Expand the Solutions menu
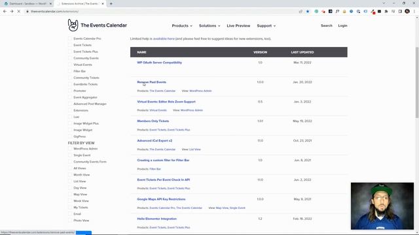 point(209,26)
